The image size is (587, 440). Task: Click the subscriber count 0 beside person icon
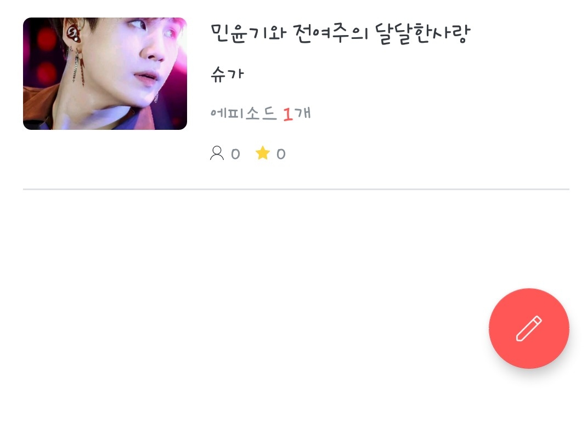tap(235, 153)
